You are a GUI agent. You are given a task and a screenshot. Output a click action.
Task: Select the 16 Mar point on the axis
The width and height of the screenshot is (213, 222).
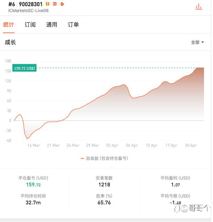point(34,145)
